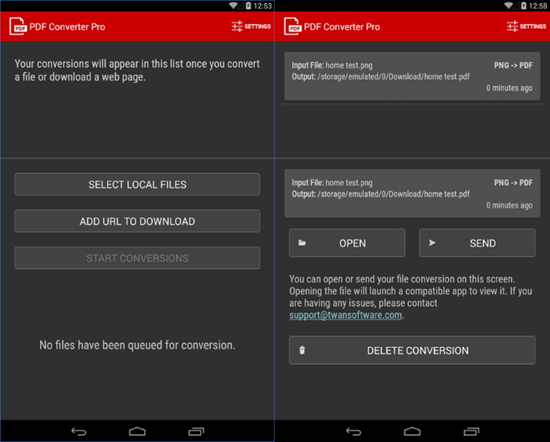
Task: Click the 'No files have been queued' message
Action: pyautogui.click(x=137, y=345)
